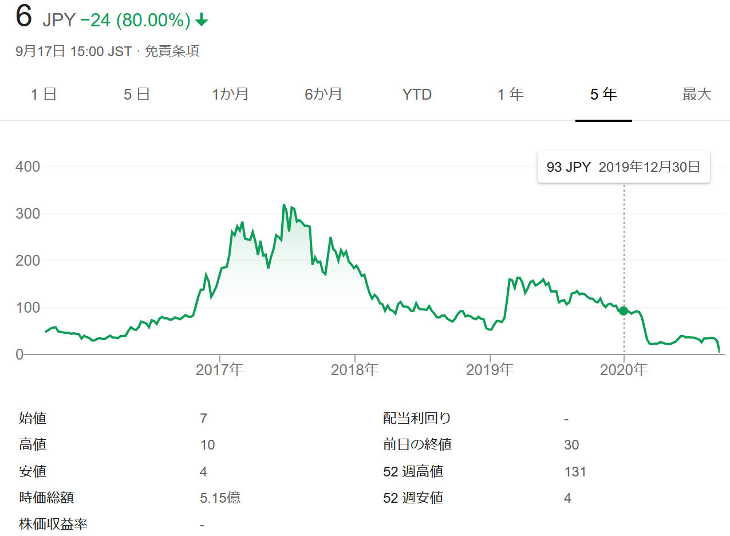Select the 5日 time range tab
Viewport: 730px width, 536px height.
click(x=137, y=94)
